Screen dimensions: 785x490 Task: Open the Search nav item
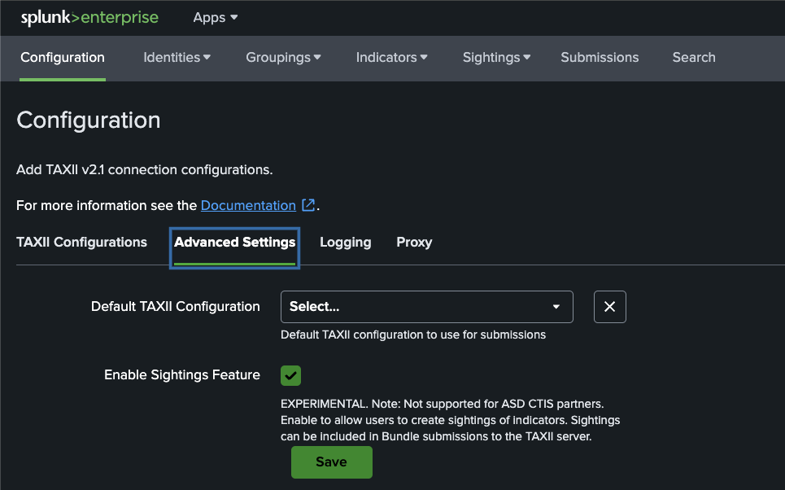(x=694, y=58)
